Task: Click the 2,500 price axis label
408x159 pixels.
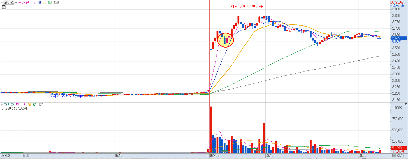Action: 396,54
